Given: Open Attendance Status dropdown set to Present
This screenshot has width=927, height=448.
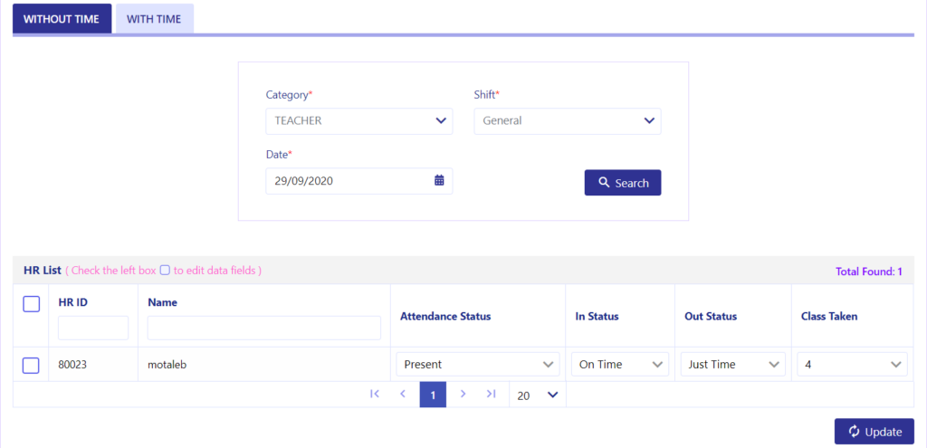Looking at the screenshot, I should pos(477,364).
